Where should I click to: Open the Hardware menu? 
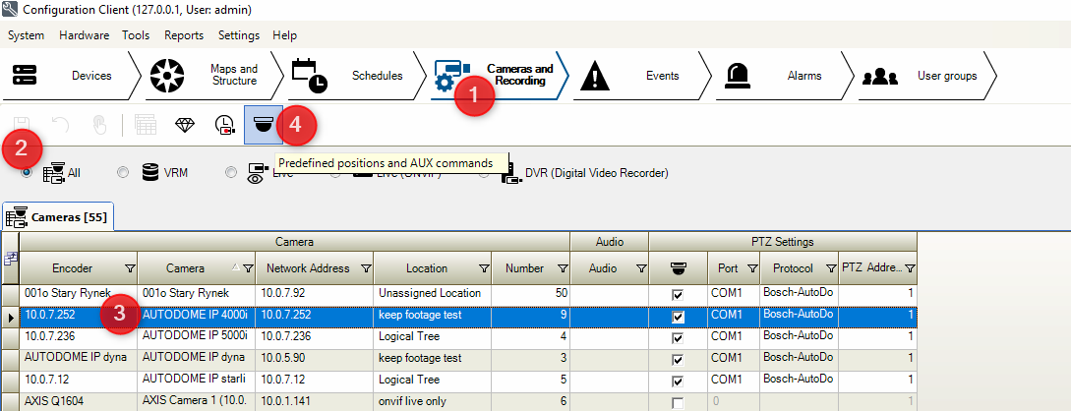tap(84, 35)
